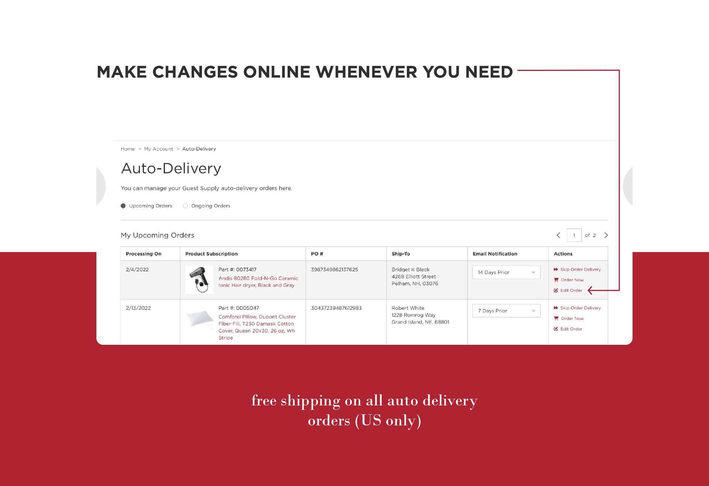Click the edit pencil icon for the Comforel Pillow order
Viewport: 709px width, 486px height.
pos(556,329)
